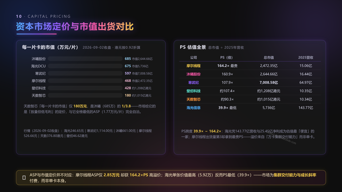
Task: Click the left card heading 每一片卡的市值（万元/片）
Action: click(50, 47)
